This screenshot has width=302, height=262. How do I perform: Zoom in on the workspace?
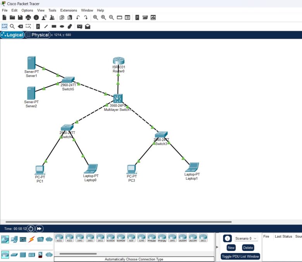click(95, 17)
